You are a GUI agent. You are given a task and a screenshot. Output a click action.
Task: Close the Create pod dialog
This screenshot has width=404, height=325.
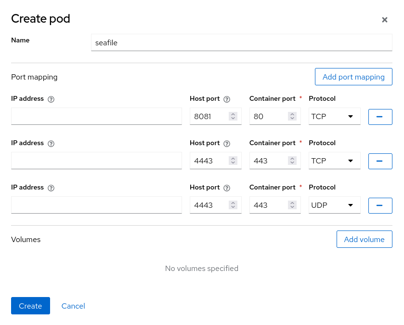tap(384, 20)
